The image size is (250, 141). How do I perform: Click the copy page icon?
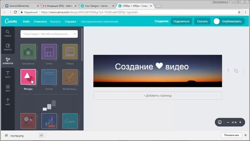(x=236, y=70)
